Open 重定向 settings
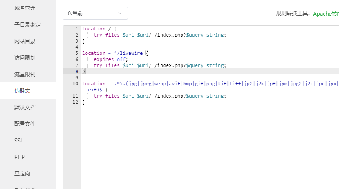 [22, 174]
